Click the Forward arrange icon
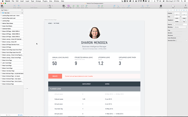188x117 pixels. tap(142, 6)
